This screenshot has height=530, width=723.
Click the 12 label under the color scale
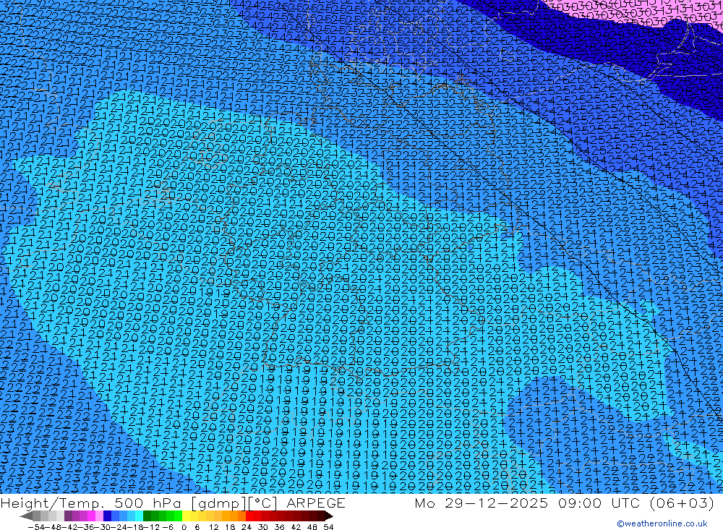tap(213, 527)
